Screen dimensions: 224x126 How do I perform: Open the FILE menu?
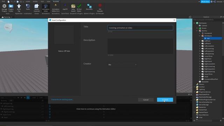click(x=3, y=1)
